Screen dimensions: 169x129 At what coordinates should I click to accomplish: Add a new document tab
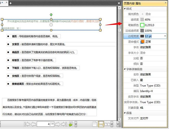click(x=10, y=3)
